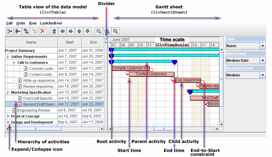Viewport: 272px width, 157px height.
Task: Click the green right arrow toolbar button
Action: pyautogui.click(x=71, y=31)
